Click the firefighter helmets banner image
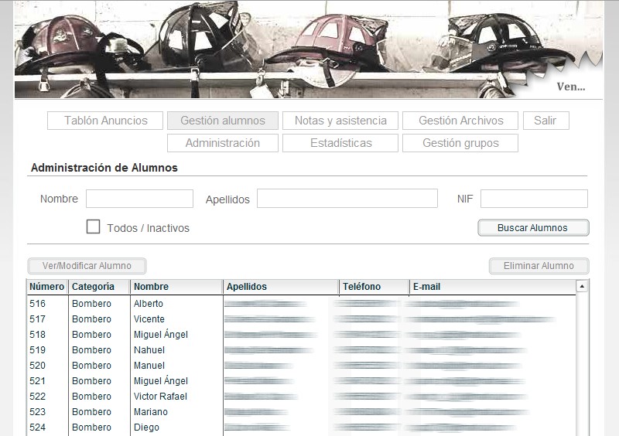 pyautogui.click(x=309, y=49)
